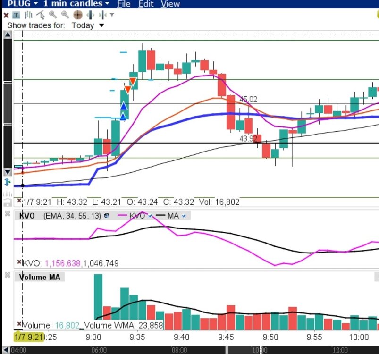Toggle the MA line checkbox in KVO panel

click(x=184, y=215)
